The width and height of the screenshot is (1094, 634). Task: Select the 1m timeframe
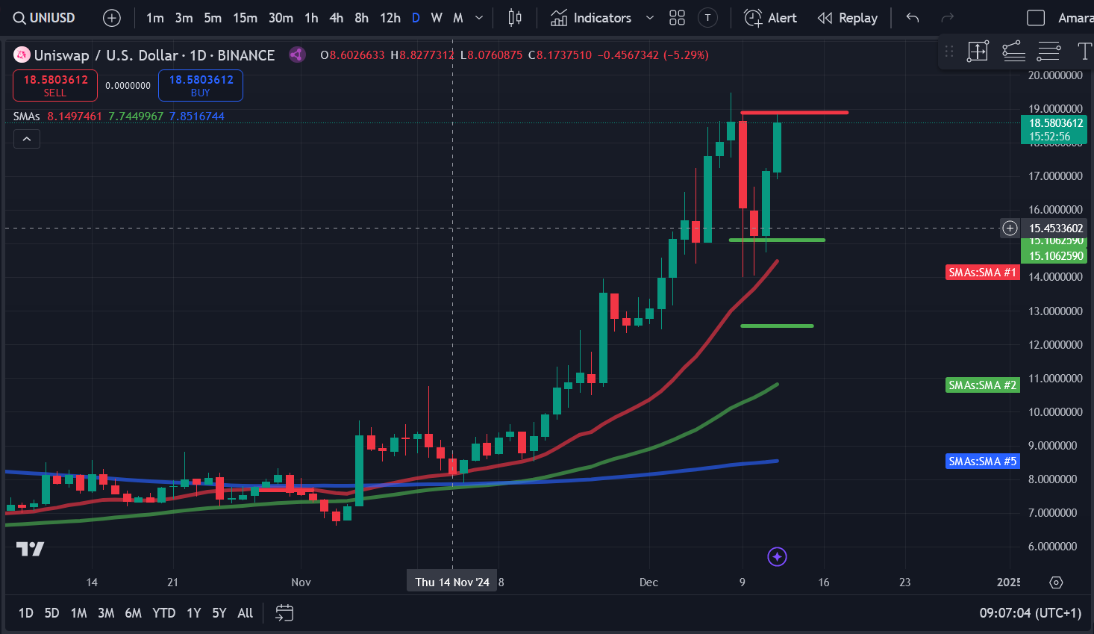[x=154, y=18]
